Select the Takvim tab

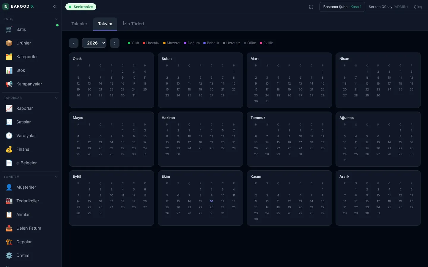coord(105,24)
